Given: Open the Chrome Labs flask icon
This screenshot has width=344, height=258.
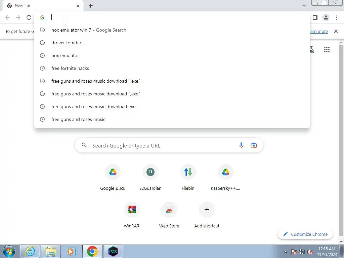Looking at the screenshot, I should click(312, 50).
